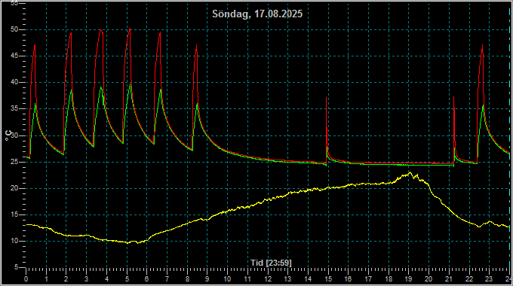Click the date title Söndag, 17.08.2025
513x286 pixels.
(x=257, y=14)
